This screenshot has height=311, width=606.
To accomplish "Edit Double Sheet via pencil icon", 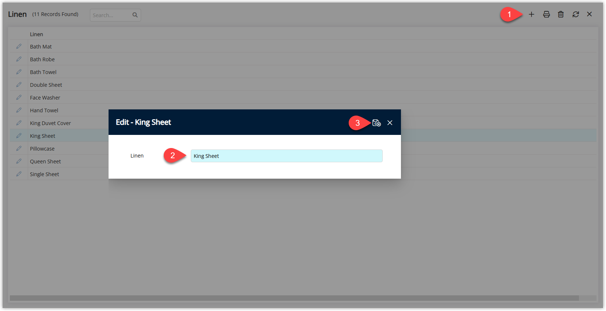I will pos(19,85).
